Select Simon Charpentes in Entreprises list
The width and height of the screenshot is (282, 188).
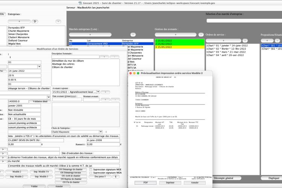click(x=36, y=34)
